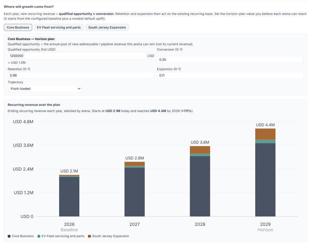Click the Horizon label under 2029

265,230
